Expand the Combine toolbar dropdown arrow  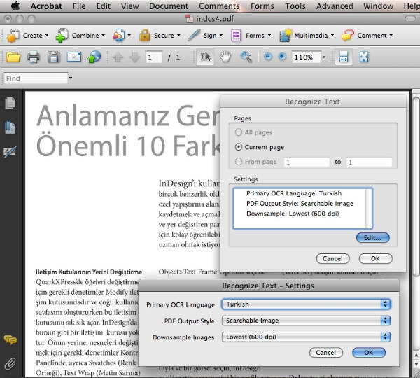point(104,36)
